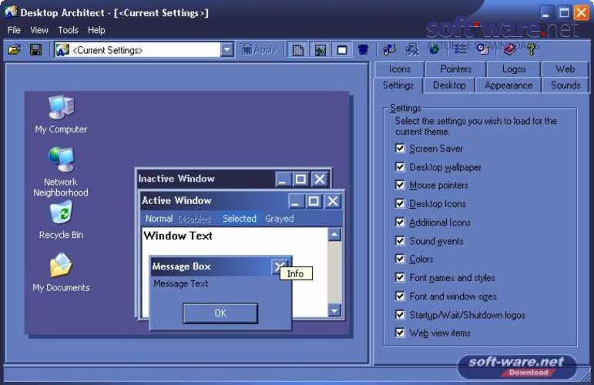This screenshot has width=594, height=385.
Task: Toggle the Colors checkbox
Action: coord(400,259)
